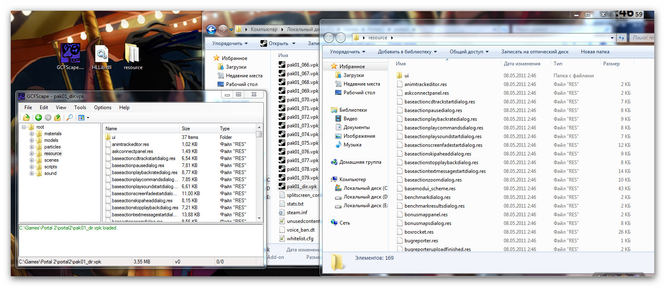This screenshot has height=287, width=665.
Task: Open Добавить в библиотеку dropdown
Action: pos(407,52)
